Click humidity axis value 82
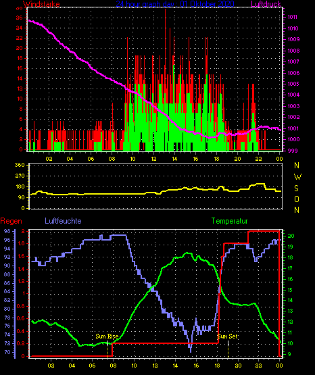This screenshot has width=315, height=375. click(7, 300)
